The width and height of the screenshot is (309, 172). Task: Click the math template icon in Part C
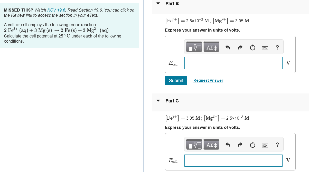[x=194, y=144]
